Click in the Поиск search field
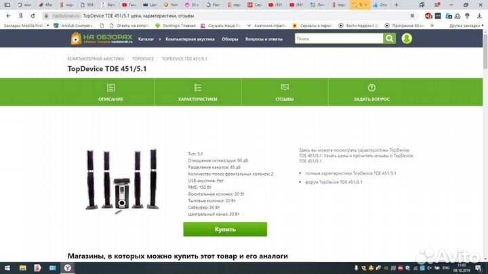Viewport: 488px width, 274px height. click(x=339, y=39)
